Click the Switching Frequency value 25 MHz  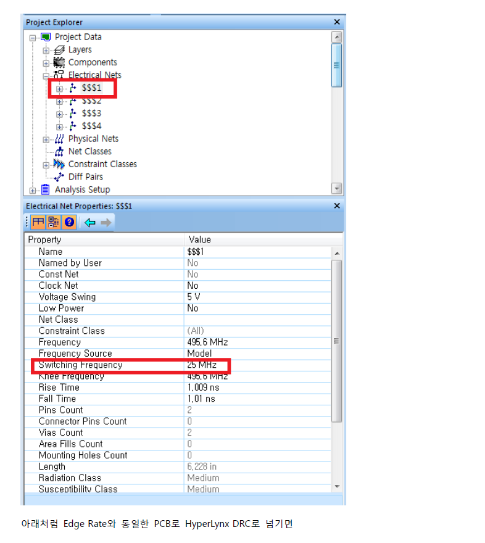pos(202,365)
